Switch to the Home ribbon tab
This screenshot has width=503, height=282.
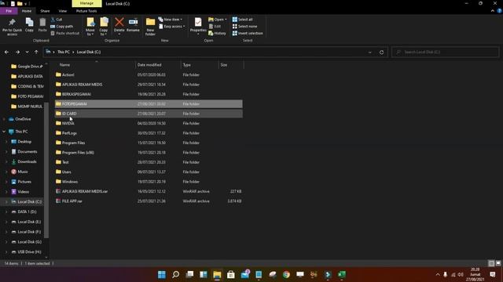point(27,11)
